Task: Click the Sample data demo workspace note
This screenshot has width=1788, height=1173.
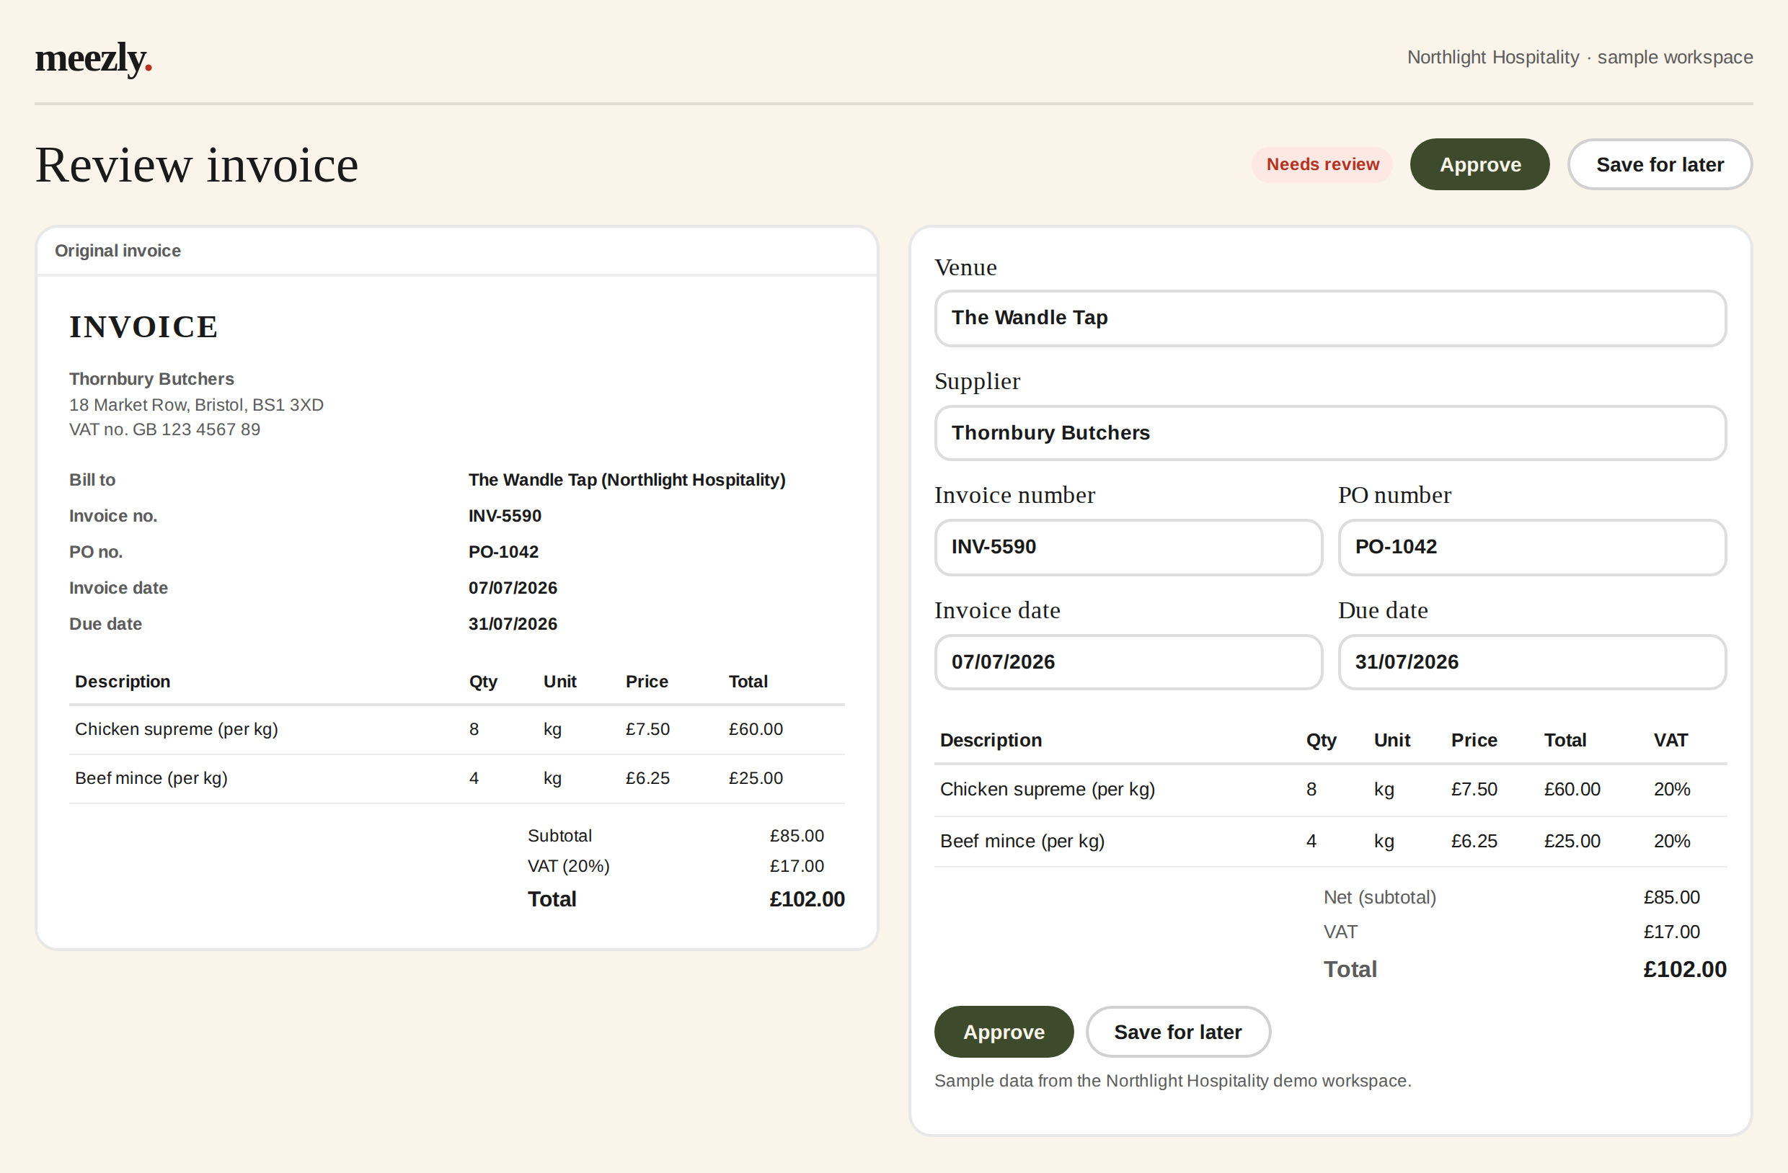Action: pyautogui.click(x=1173, y=1081)
